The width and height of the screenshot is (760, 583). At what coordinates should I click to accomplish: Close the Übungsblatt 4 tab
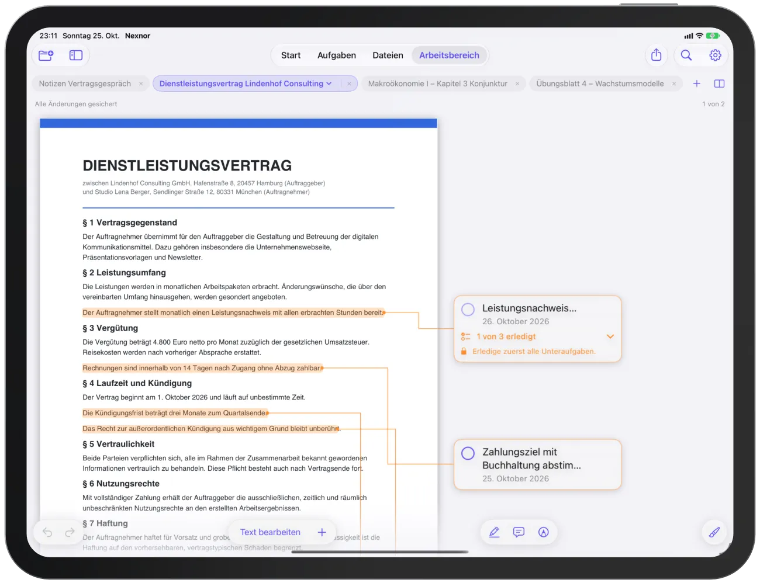click(x=674, y=84)
